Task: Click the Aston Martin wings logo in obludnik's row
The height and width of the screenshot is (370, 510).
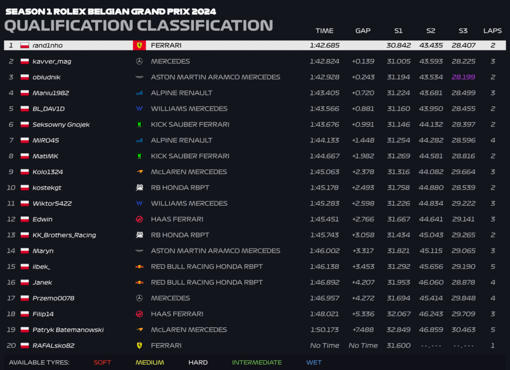Action: coord(139,77)
